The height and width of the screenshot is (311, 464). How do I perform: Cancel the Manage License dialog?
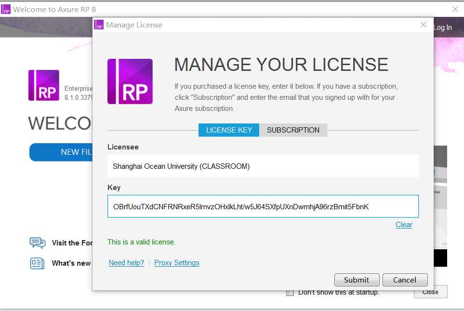[x=405, y=280]
